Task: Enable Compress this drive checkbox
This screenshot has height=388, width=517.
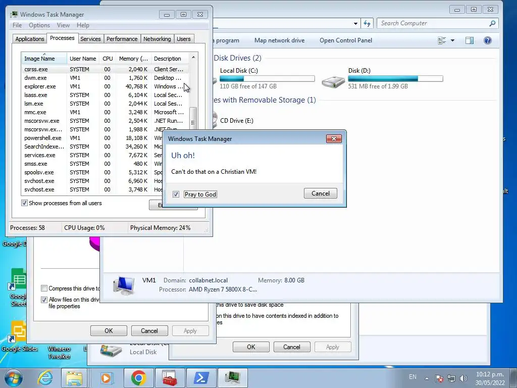Action: point(44,288)
